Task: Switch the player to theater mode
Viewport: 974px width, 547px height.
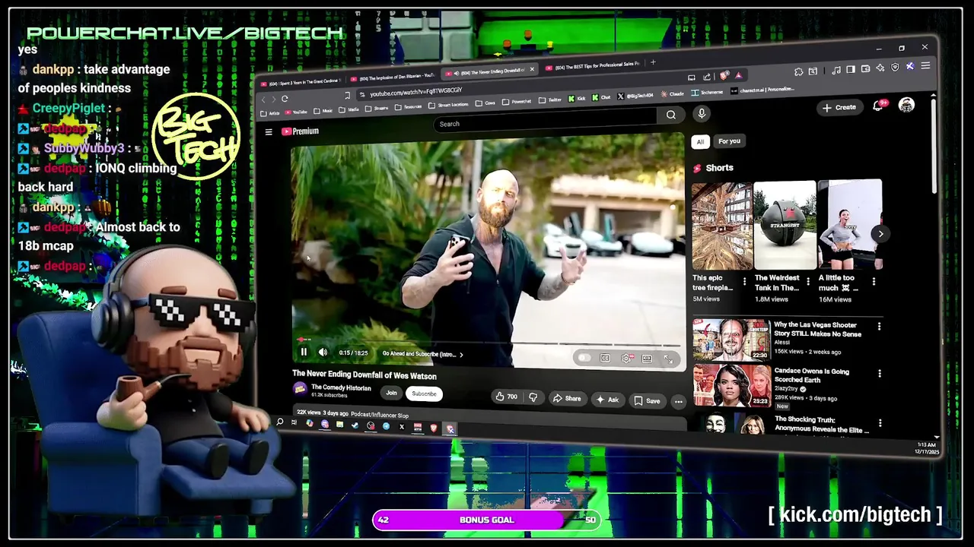Action: coord(647,359)
